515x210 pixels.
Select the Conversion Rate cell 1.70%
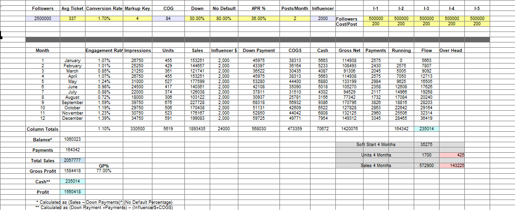[x=104, y=19]
